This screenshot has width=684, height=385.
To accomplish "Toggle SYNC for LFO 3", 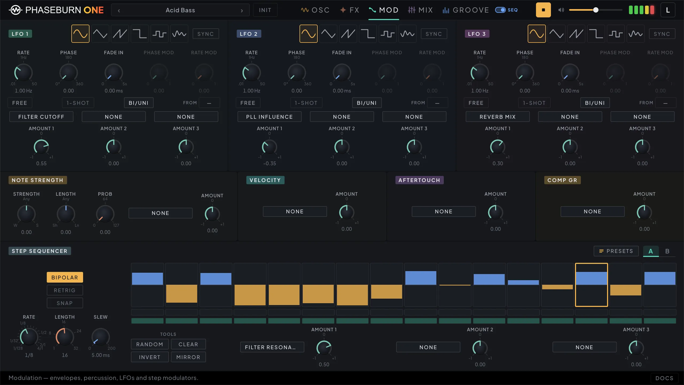I will 662,34.
